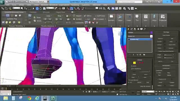This screenshot has width=180, height=101.
Task: Open the Views menu
Action: point(29,5)
